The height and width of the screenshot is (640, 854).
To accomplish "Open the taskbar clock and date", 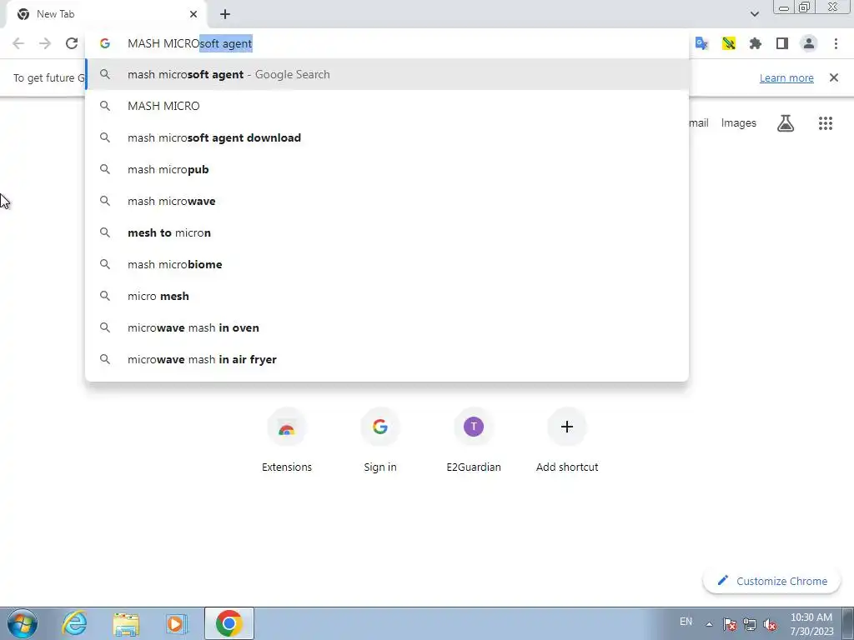I will click(811, 624).
